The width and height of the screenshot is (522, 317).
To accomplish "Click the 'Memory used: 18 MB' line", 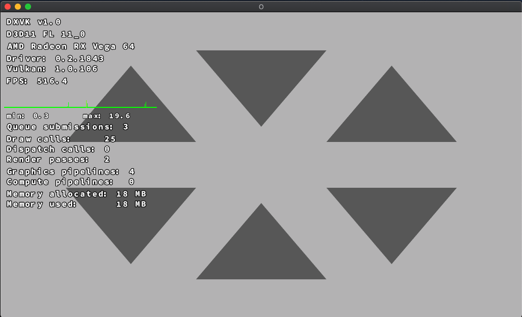I will click(76, 204).
